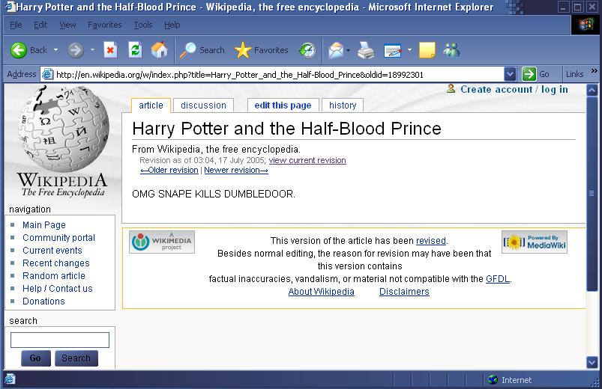The image size is (602, 389).
Task: Expand the Forward button history dropdown
Action: click(92, 50)
